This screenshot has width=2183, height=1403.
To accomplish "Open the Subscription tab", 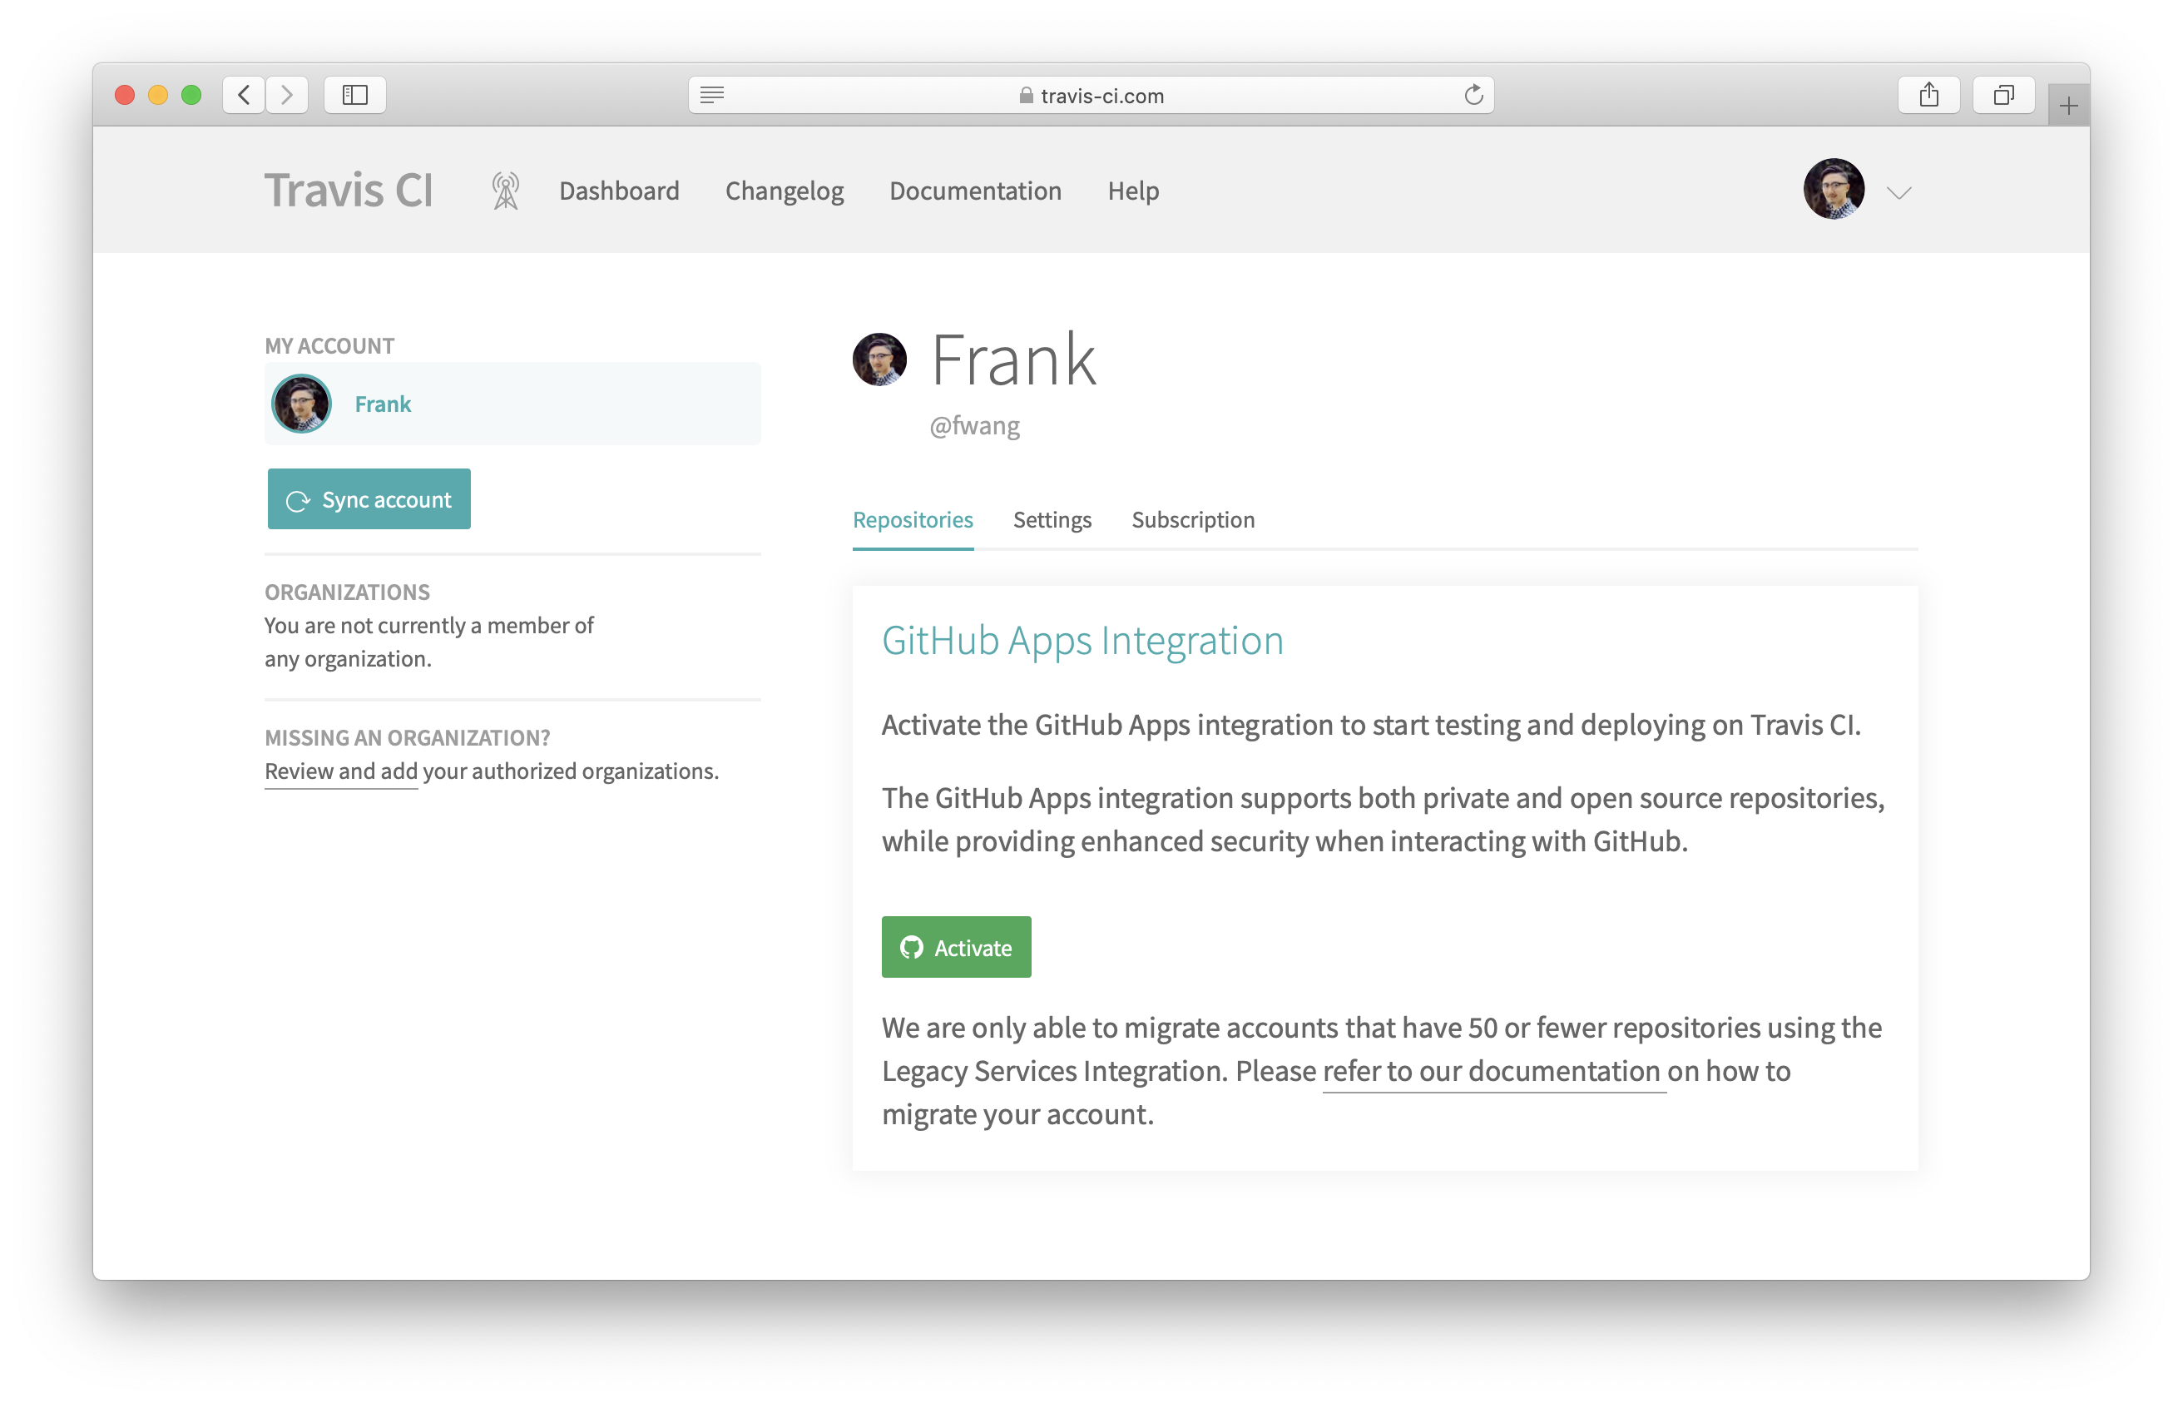I will [1192, 519].
